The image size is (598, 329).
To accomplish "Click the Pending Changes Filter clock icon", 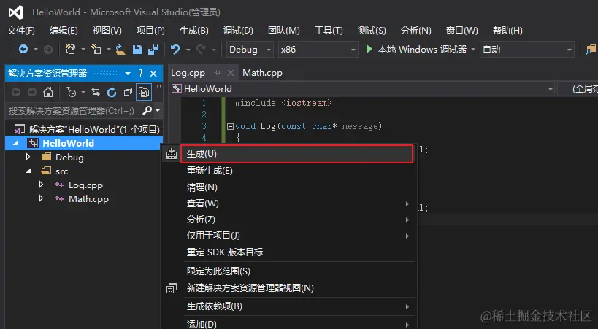I will pyautogui.click(x=72, y=92).
